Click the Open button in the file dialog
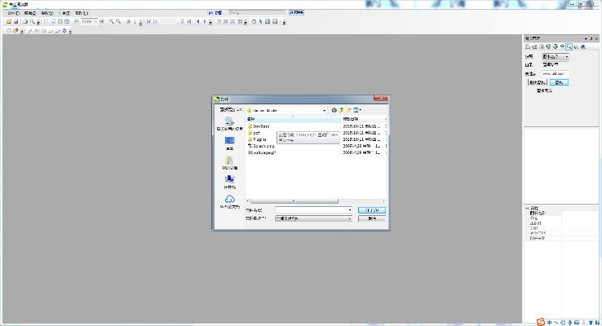The image size is (602, 326). click(x=372, y=209)
